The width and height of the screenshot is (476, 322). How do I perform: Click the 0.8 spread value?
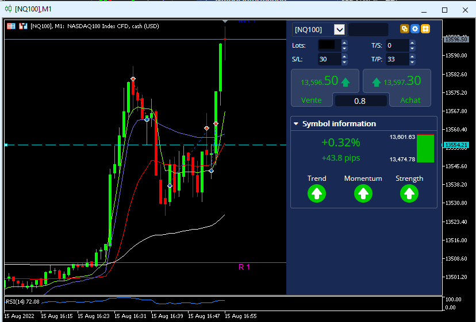point(360,100)
